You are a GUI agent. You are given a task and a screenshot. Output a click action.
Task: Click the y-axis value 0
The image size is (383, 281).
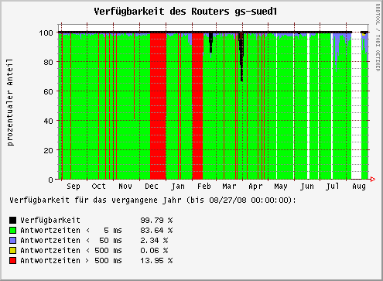[x=50, y=180]
